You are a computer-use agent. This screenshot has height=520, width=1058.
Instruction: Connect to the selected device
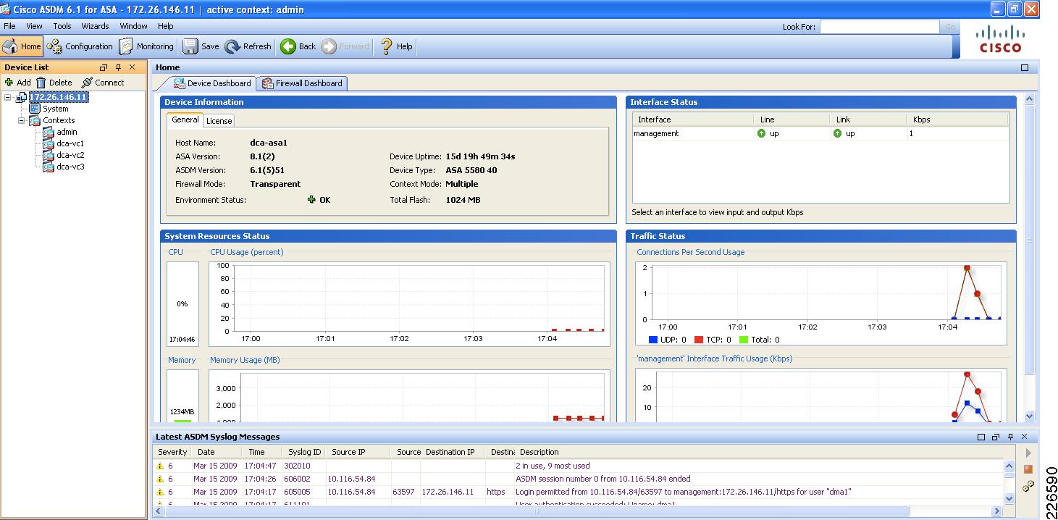(x=103, y=83)
